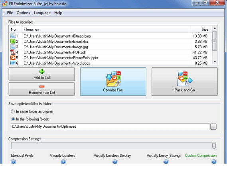Viewport: 227px width, 170px height.
Task: Start optimization with Optimize Files button
Action: pyautogui.click(x=113, y=81)
